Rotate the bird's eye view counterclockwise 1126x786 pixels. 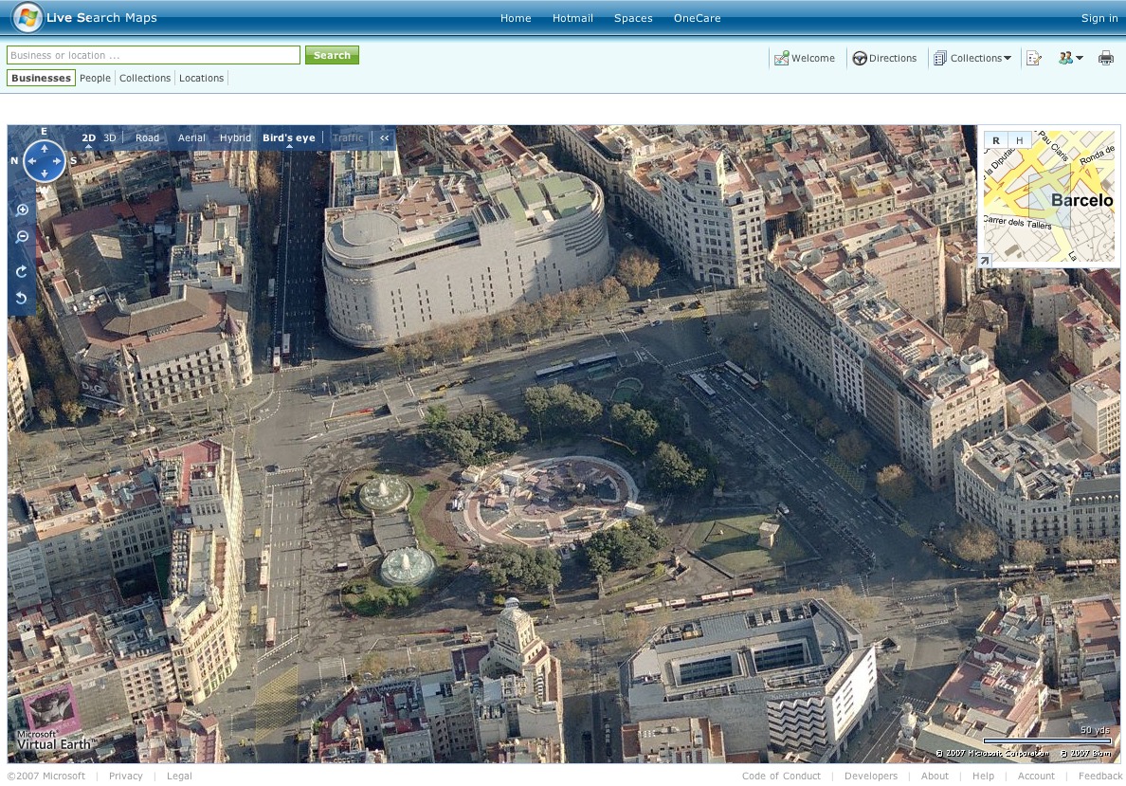point(22,298)
